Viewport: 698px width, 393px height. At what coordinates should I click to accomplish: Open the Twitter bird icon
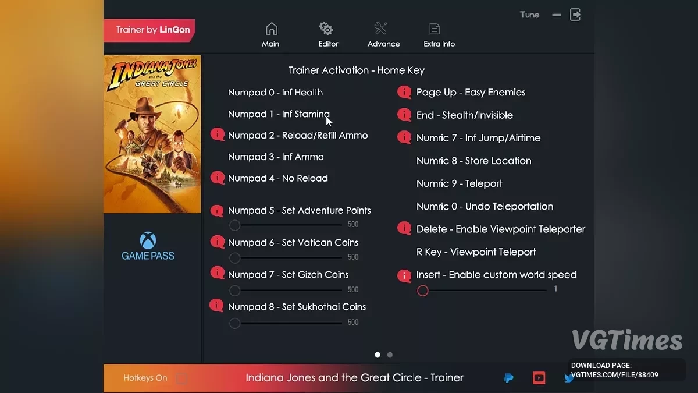pos(569,378)
